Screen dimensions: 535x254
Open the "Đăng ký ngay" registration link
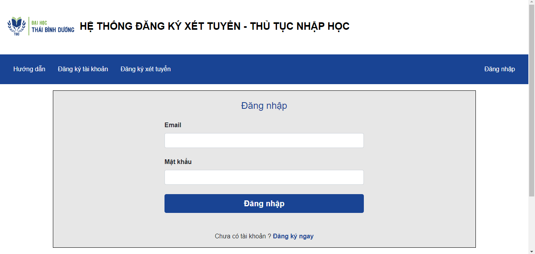click(293, 236)
